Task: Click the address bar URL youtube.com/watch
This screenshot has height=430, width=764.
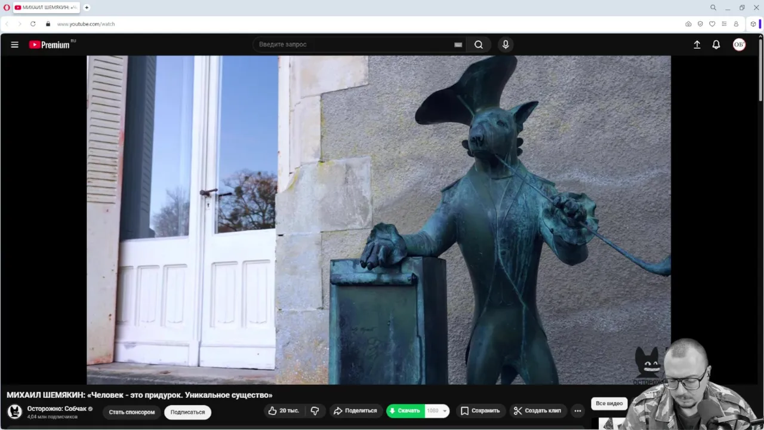Action: (x=86, y=24)
